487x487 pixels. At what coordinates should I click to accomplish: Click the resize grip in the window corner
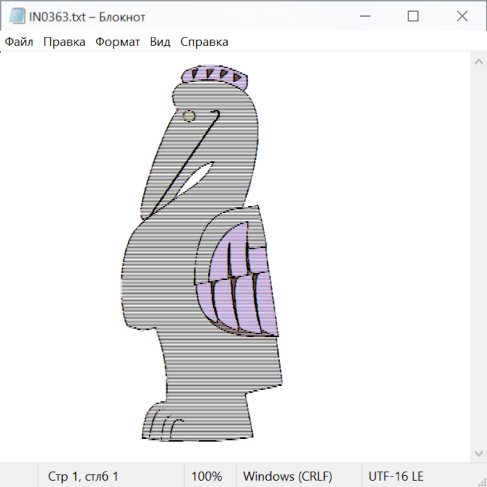pyautogui.click(x=481, y=481)
